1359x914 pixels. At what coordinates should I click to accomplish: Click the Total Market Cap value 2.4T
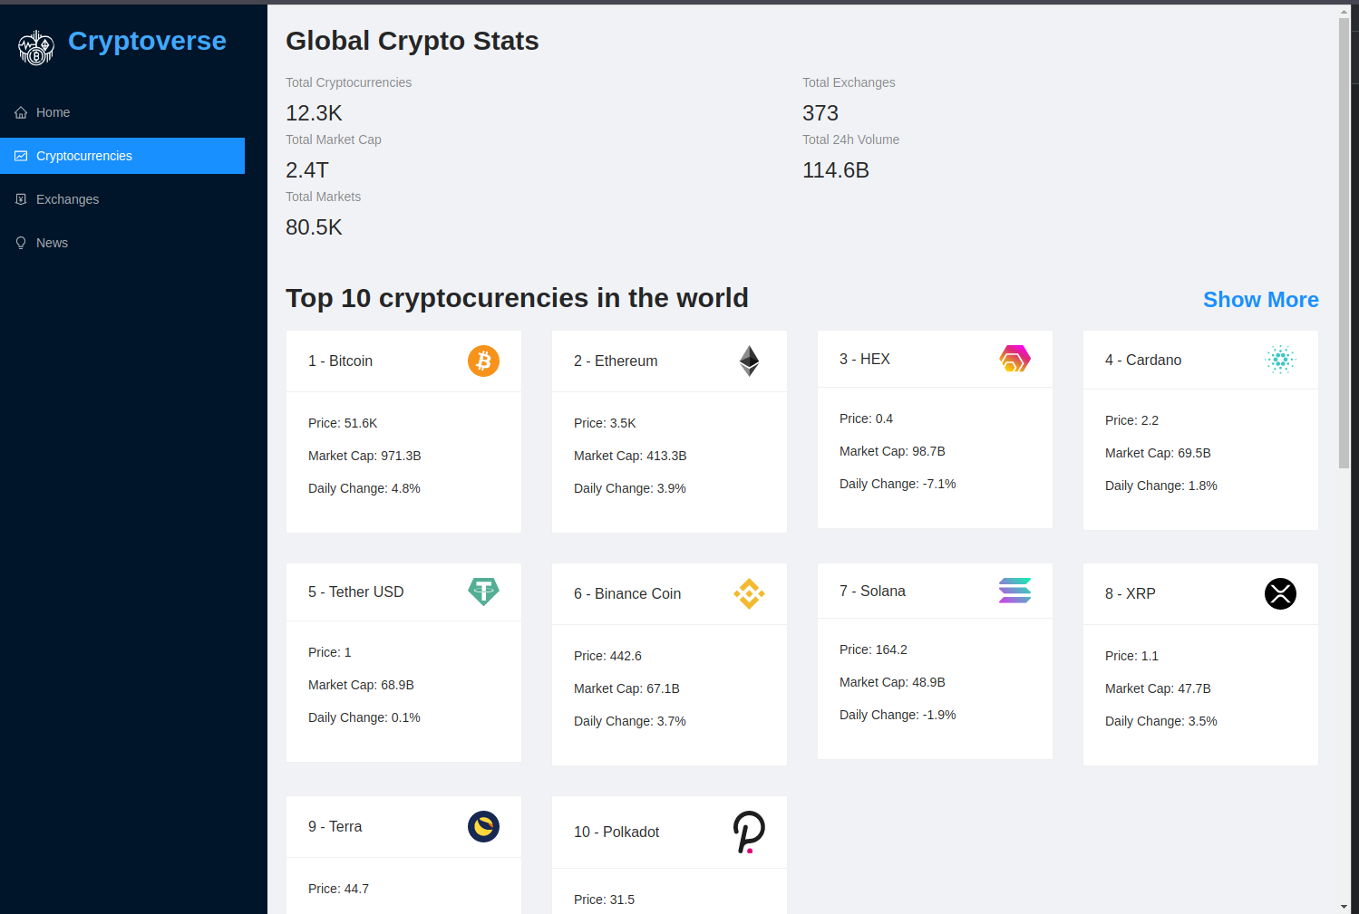pyautogui.click(x=307, y=170)
